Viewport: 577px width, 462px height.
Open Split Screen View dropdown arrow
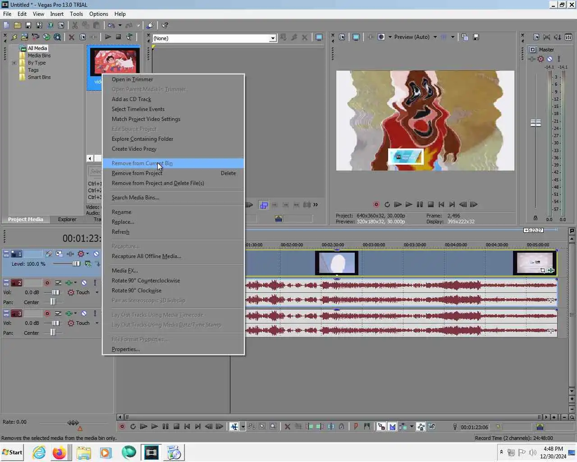(390, 37)
